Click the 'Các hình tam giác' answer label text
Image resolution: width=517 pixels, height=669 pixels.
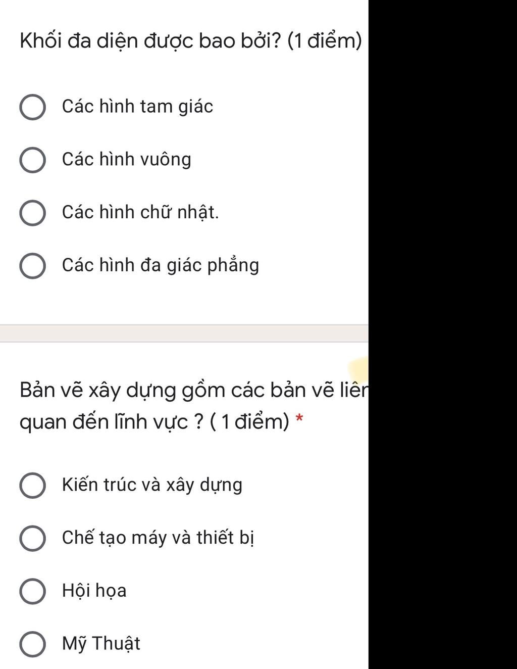point(137,107)
